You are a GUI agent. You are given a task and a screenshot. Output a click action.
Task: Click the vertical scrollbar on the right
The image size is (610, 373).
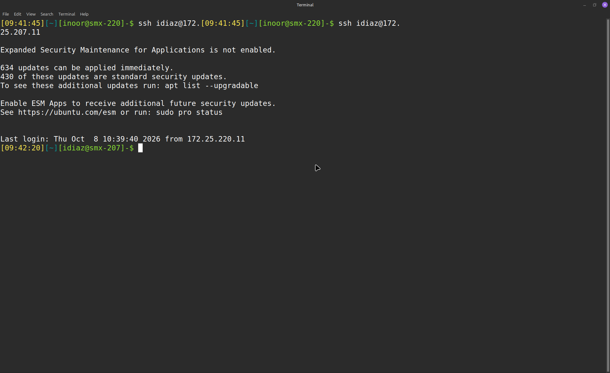[608, 194]
